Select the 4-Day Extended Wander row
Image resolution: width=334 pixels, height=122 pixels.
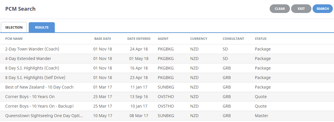(167, 59)
